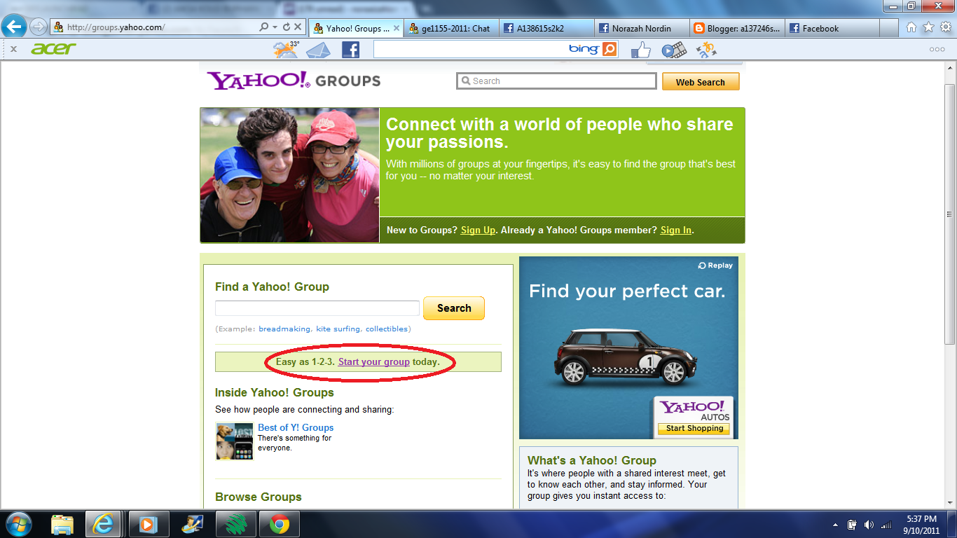
Task: Replay the car advertisement
Action: (715, 265)
